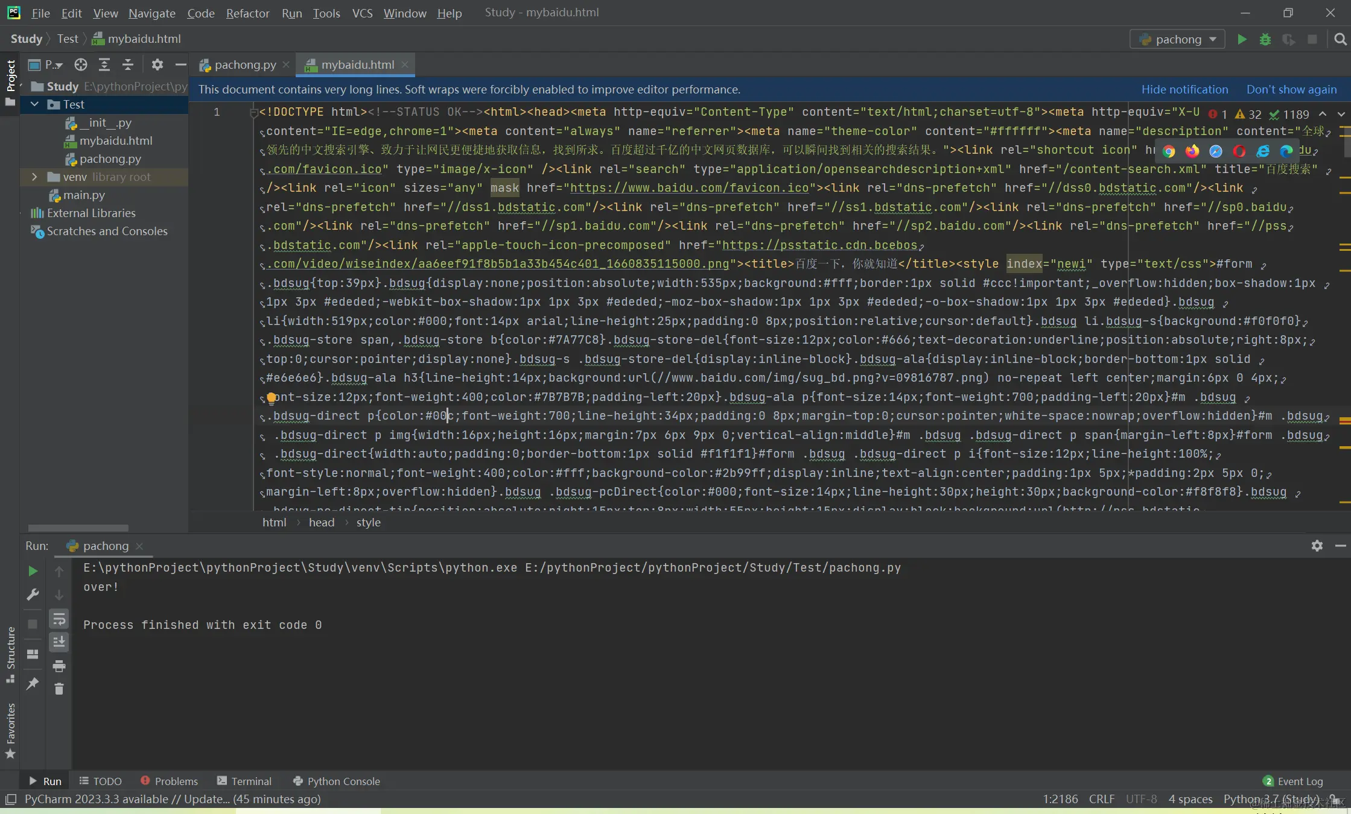Click the Search Everywhere magnifier icon
This screenshot has height=814, width=1351.
1340,39
